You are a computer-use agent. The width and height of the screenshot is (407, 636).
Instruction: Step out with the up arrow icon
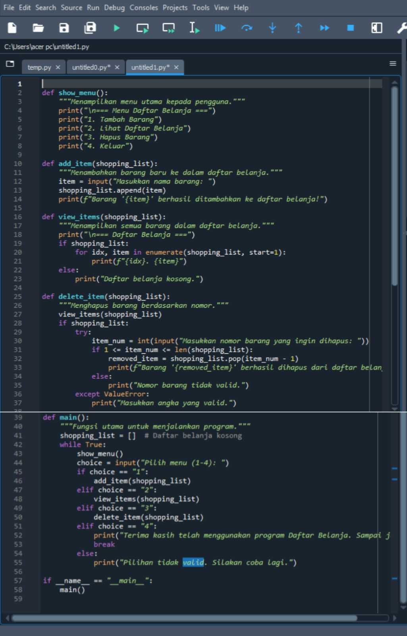[x=298, y=28]
